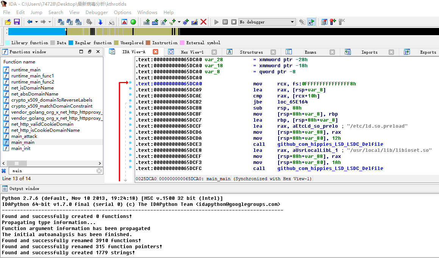The height and width of the screenshot is (258, 439).
Task: Select main_attack in the functions list
Action: coord(24,136)
